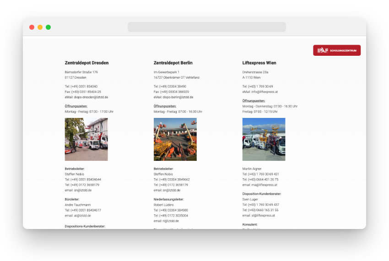The height and width of the screenshot is (261, 389).
Task: Click 16727 Oberkrämer OT Vehlefanz line
Action: (x=176, y=78)
